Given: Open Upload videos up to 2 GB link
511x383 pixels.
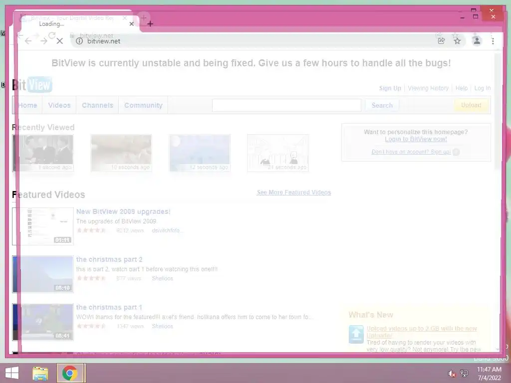Looking at the screenshot, I should click(x=422, y=332).
